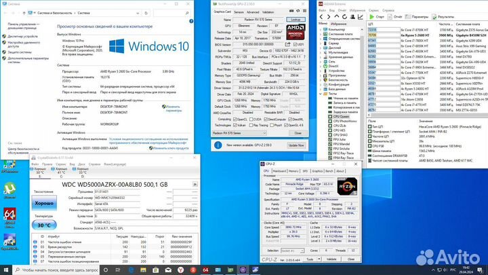The image size is (488, 275).
Task: Click the graph icon in AIDA64 toolbar
Action: tap(361, 17)
